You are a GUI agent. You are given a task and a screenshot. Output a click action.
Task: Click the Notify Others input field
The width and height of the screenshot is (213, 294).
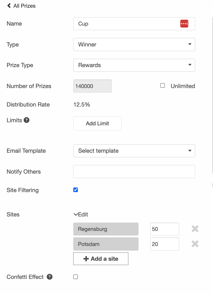click(134, 171)
